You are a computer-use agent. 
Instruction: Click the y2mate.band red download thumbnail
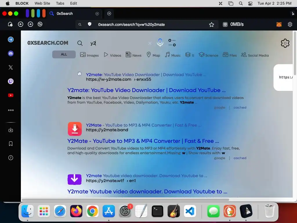[x=75, y=129]
